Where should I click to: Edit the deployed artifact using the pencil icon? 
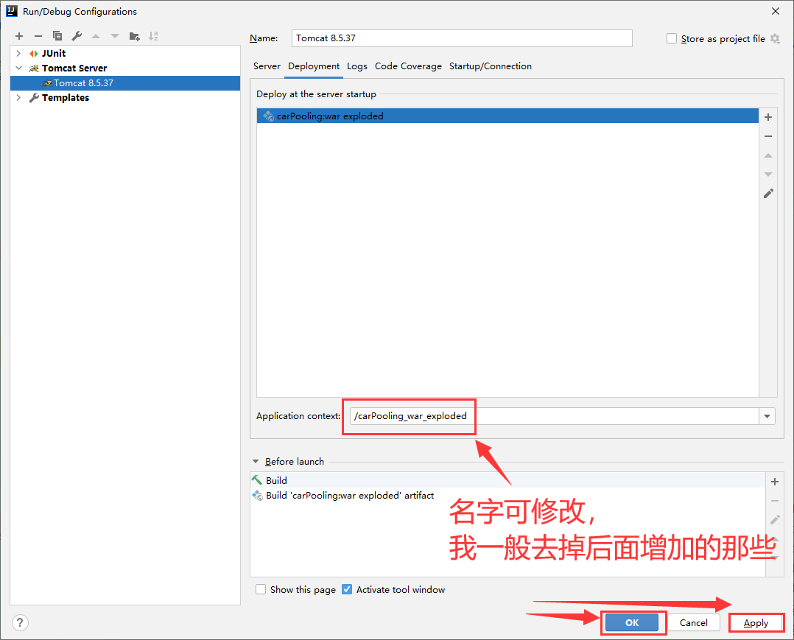click(x=767, y=193)
